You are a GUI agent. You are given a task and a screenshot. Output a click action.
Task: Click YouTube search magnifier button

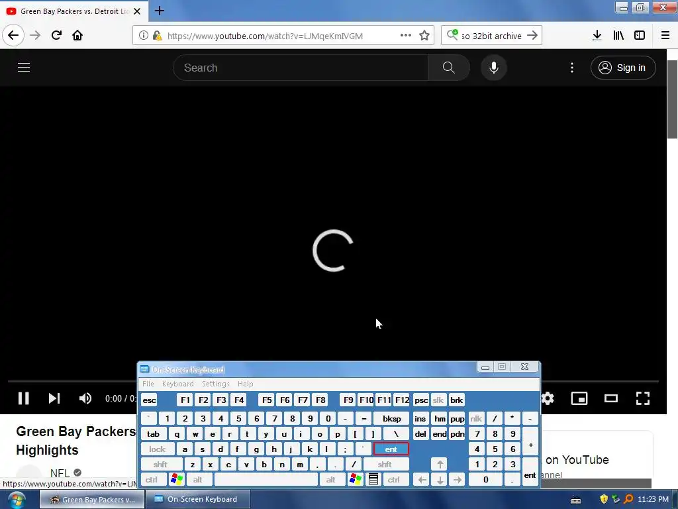point(449,68)
